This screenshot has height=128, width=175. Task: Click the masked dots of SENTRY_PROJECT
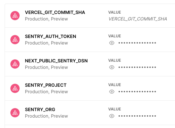pyautogui.click(x=137, y=92)
